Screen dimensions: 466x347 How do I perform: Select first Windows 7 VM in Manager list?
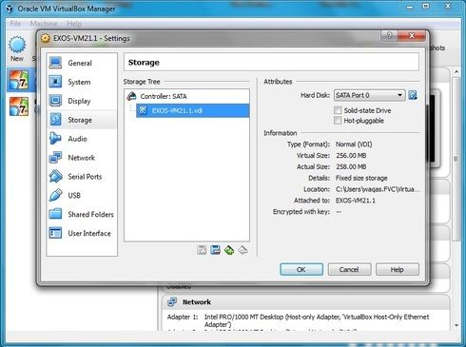click(19, 80)
